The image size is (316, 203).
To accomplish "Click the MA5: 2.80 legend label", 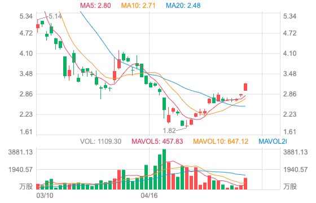I will coord(95,6).
